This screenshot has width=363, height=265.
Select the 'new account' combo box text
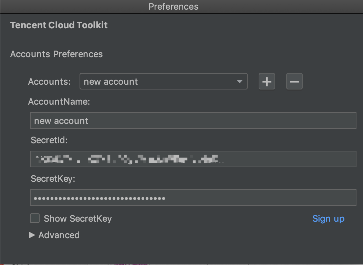(111, 82)
